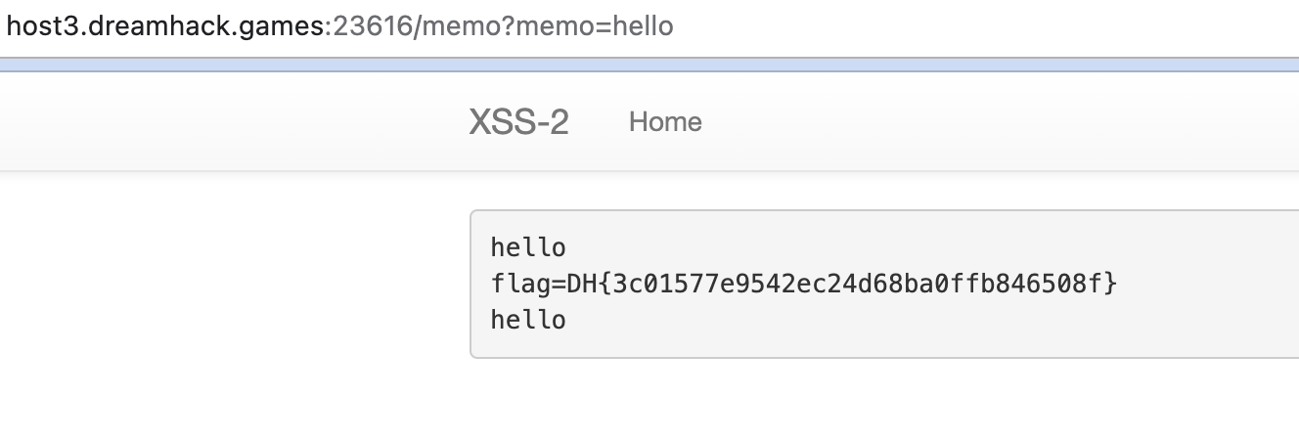Click empty navbar space right of Home
The width and height of the screenshot is (1299, 442).
(x=978, y=122)
